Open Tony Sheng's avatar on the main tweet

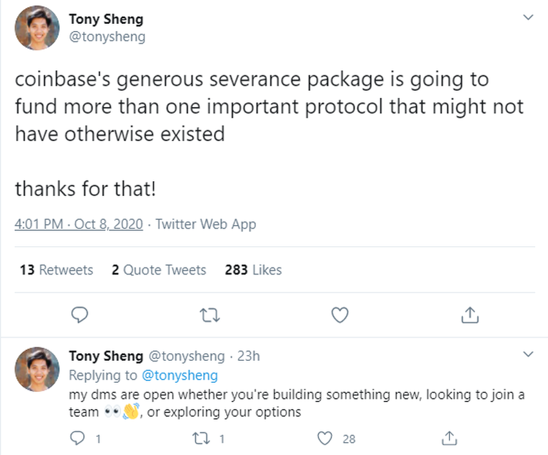tap(37, 26)
